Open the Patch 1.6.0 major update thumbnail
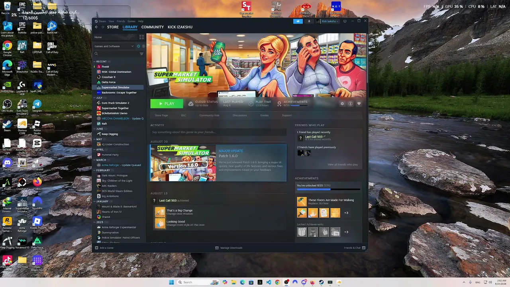The height and width of the screenshot is (287, 510). point(183,163)
